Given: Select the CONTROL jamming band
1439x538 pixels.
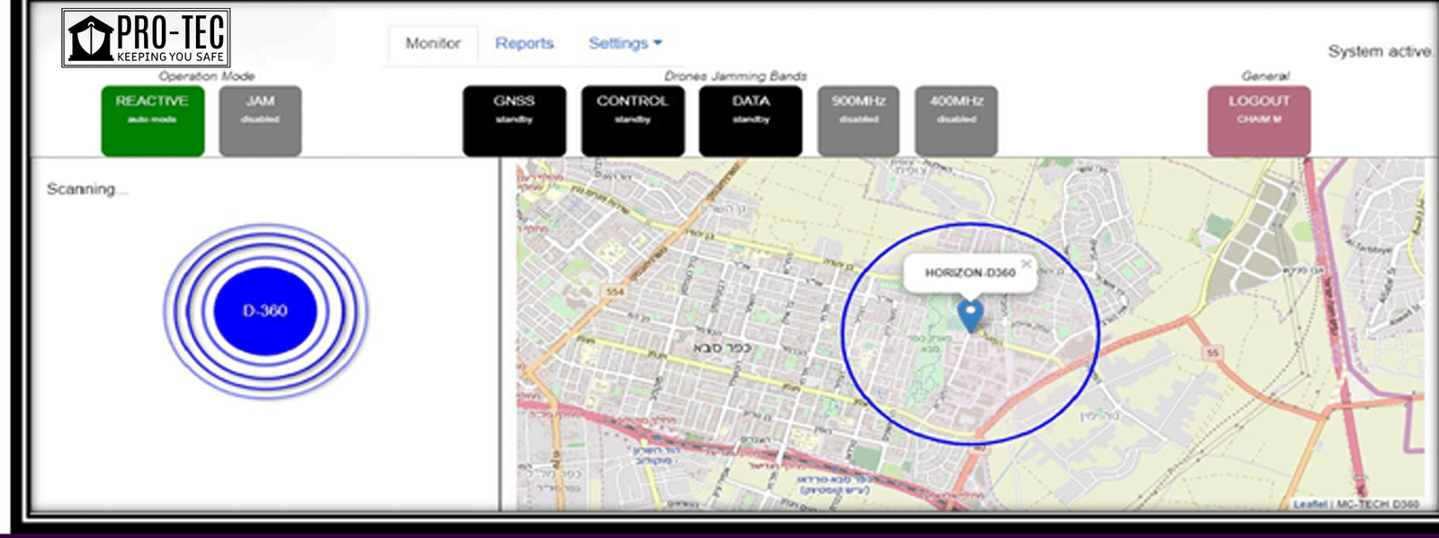Looking at the screenshot, I should click(632, 120).
